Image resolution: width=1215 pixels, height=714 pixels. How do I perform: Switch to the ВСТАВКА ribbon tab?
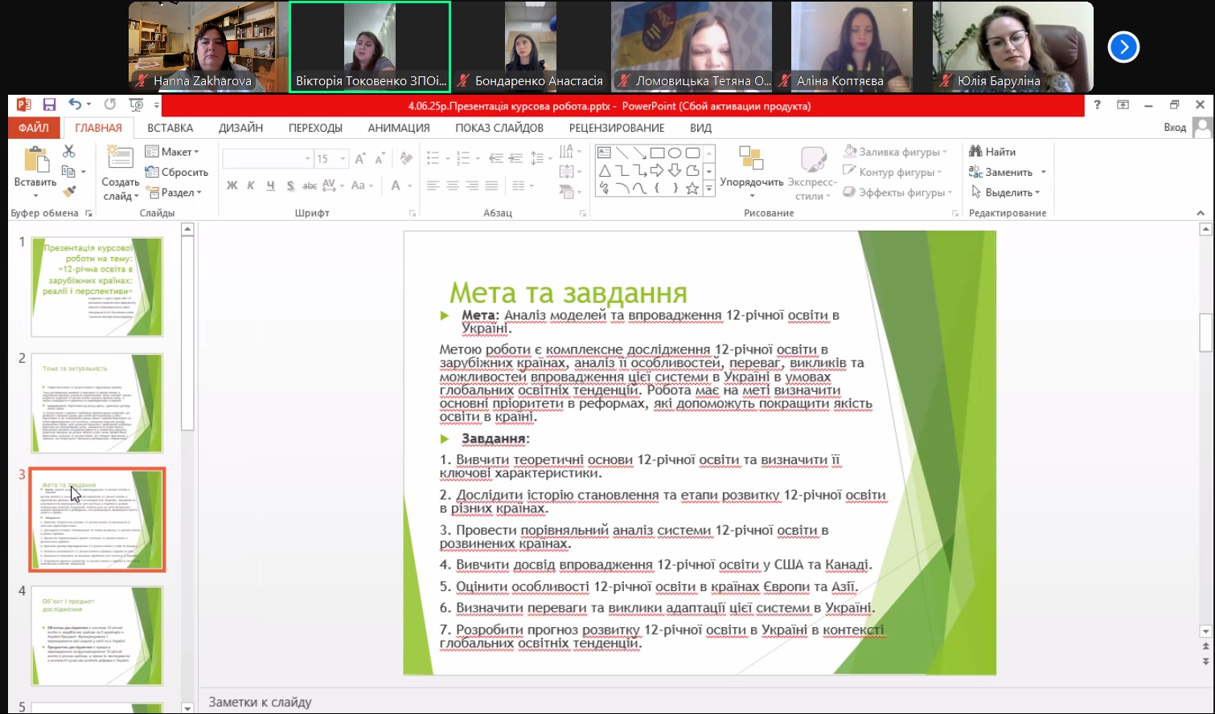click(x=170, y=128)
